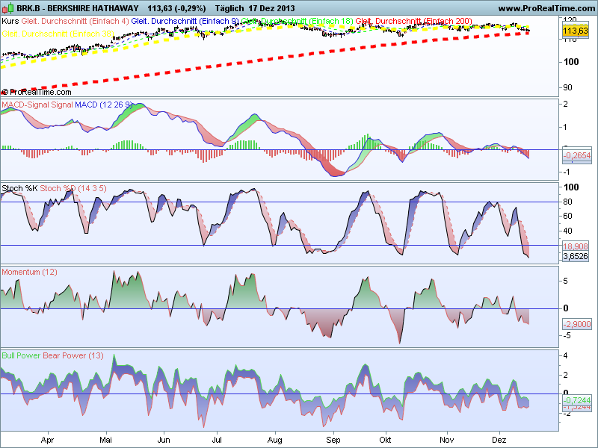Click the Apr label on time axis

point(47,440)
